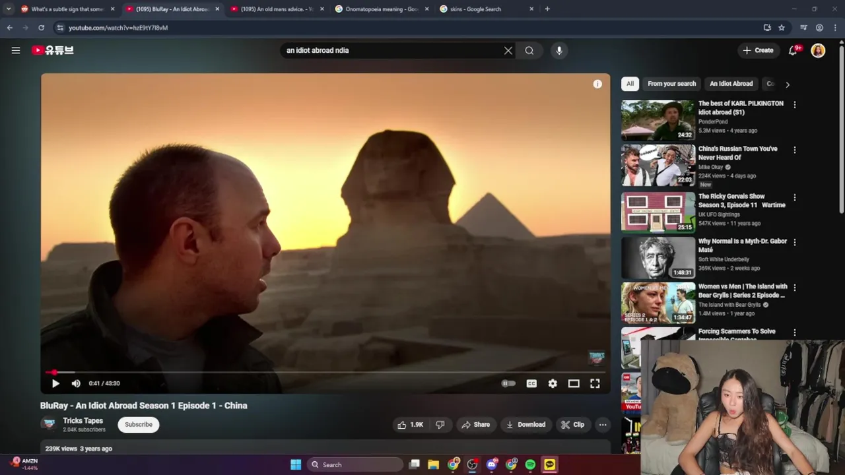This screenshot has width=845, height=475.
Task: Subscribe to Tricks Tapes channel
Action: point(139,424)
